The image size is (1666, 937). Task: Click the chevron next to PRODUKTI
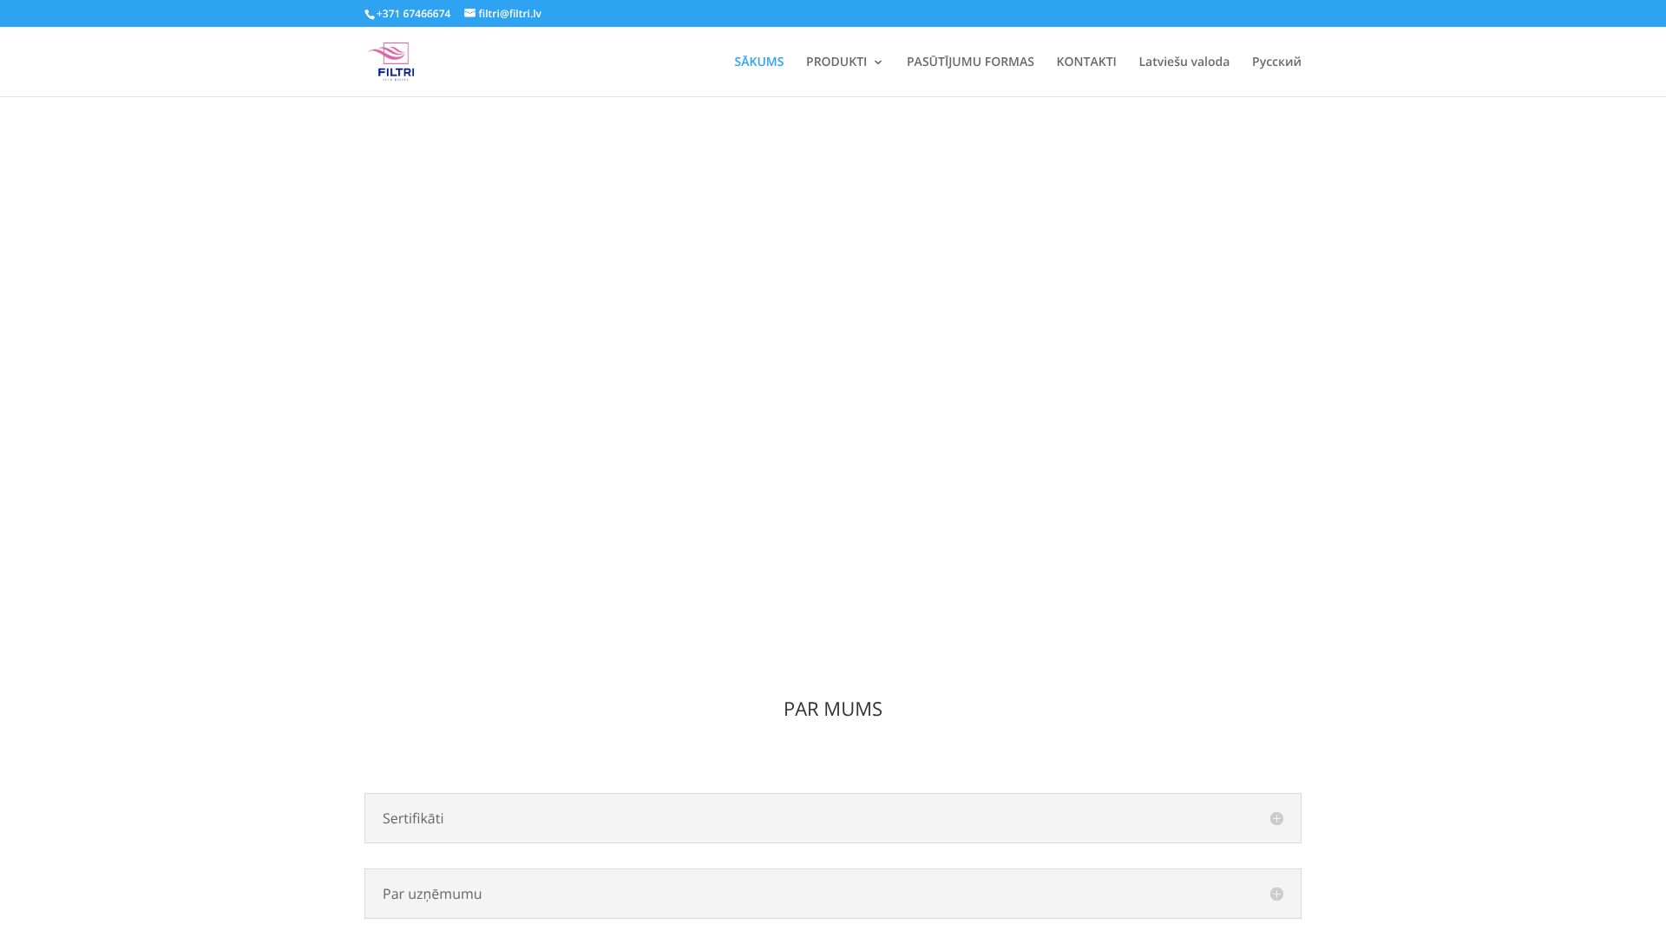879,62
